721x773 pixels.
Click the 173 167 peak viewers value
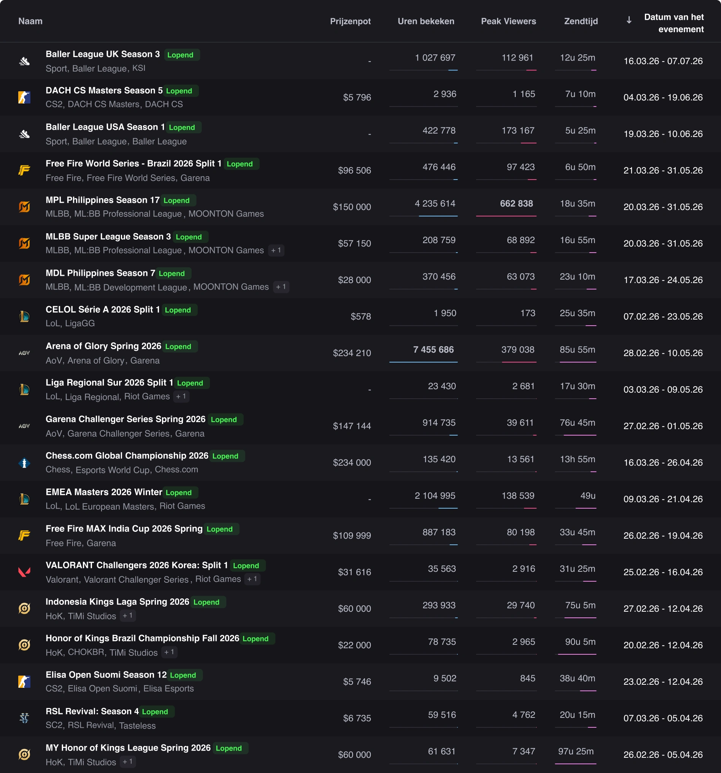point(518,130)
